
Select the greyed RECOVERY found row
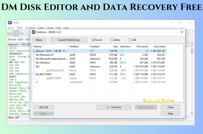[99, 78]
